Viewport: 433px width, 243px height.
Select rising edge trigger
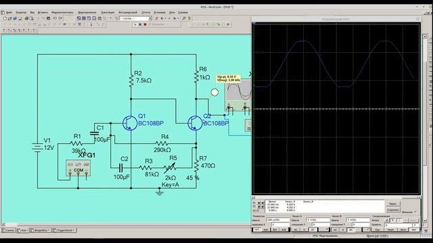tap(387, 220)
